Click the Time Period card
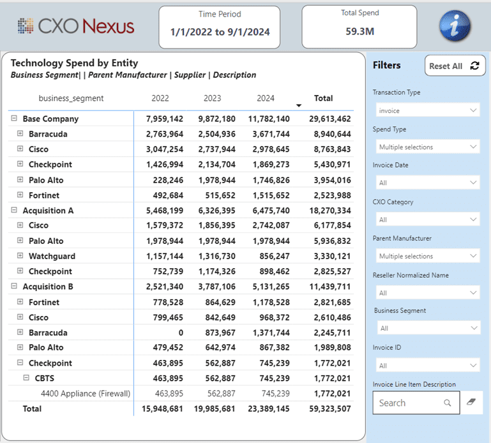This screenshot has height=443, width=491. (220, 27)
